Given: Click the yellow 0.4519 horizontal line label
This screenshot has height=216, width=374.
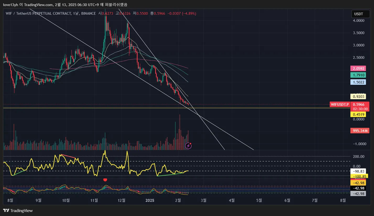Looking at the screenshot, I should (358, 114).
